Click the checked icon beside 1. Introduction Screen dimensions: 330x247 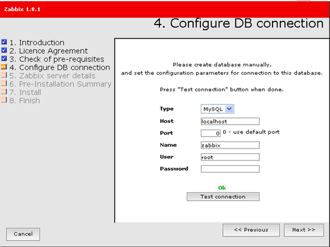pyautogui.click(x=4, y=42)
